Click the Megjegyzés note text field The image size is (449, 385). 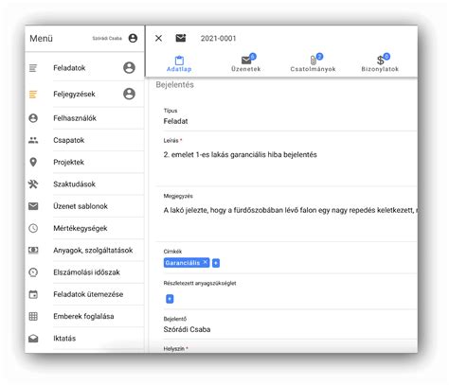tap(287, 217)
